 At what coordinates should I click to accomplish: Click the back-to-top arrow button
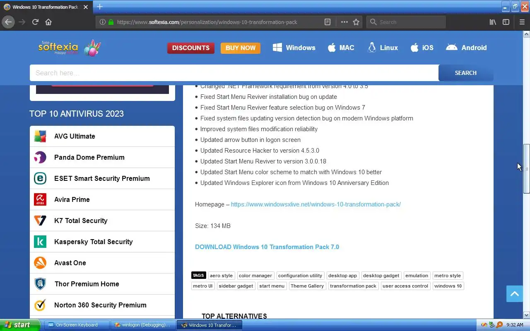[515, 294]
